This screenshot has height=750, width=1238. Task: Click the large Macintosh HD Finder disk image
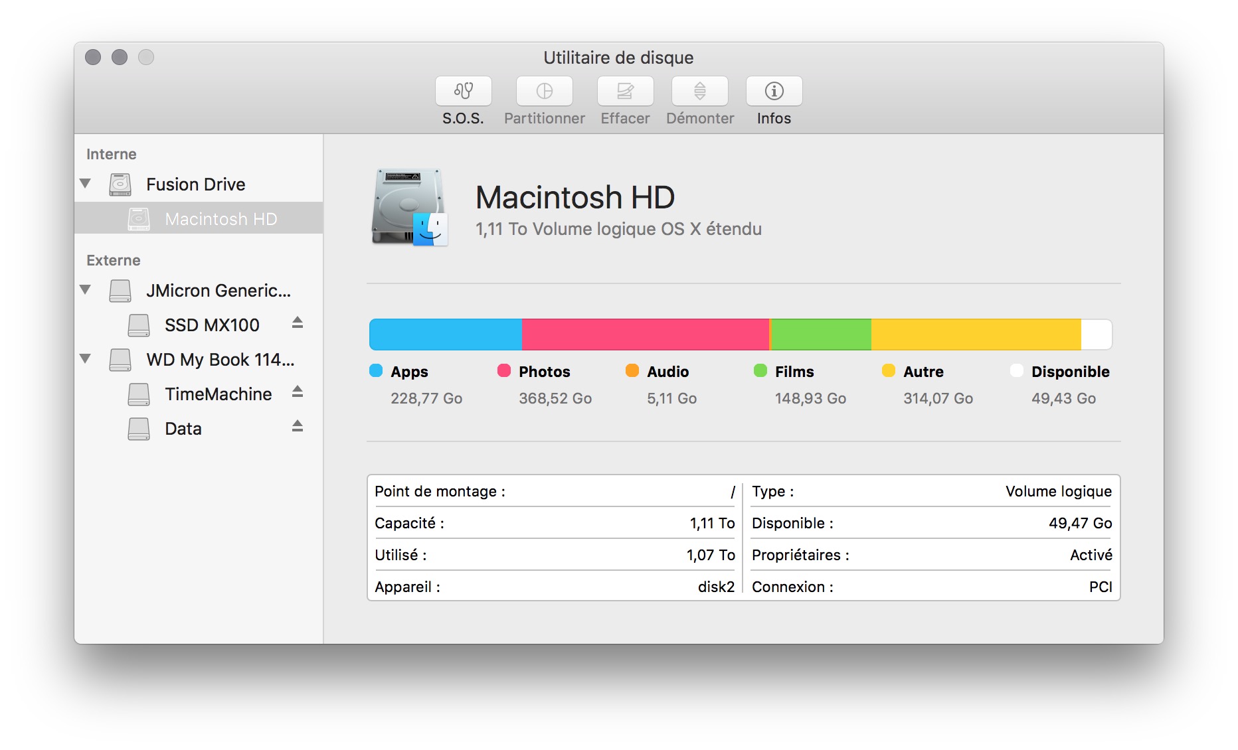click(x=409, y=207)
